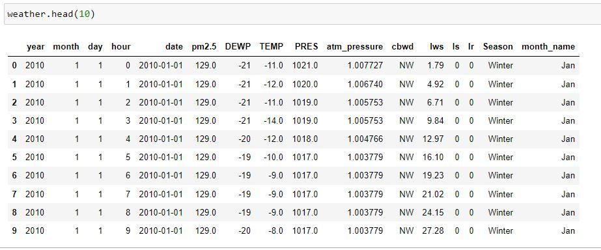Click the TEMP column header

coord(271,47)
